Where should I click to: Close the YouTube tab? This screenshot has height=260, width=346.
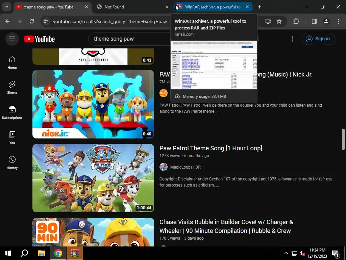point(86,7)
